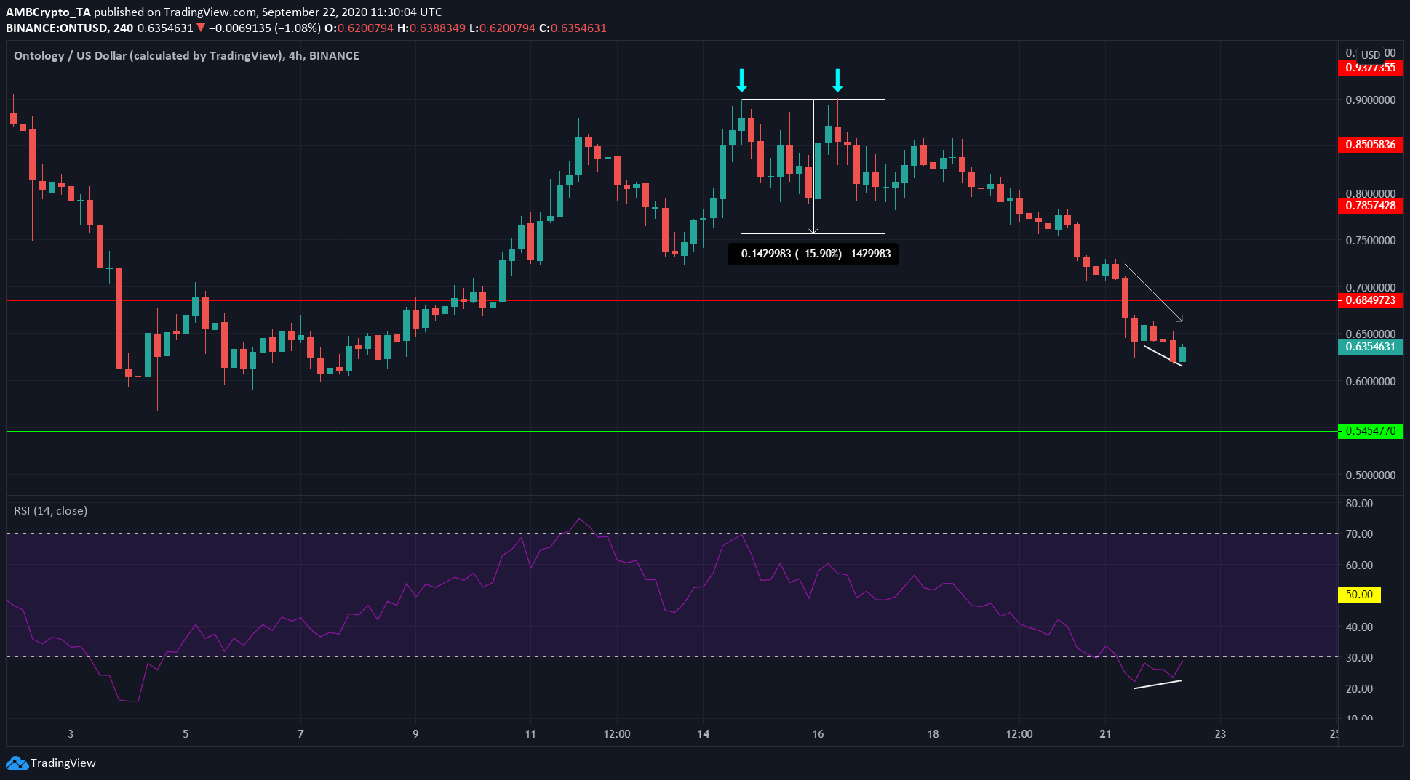Click the 0.5000000 price axis tick

point(1371,475)
